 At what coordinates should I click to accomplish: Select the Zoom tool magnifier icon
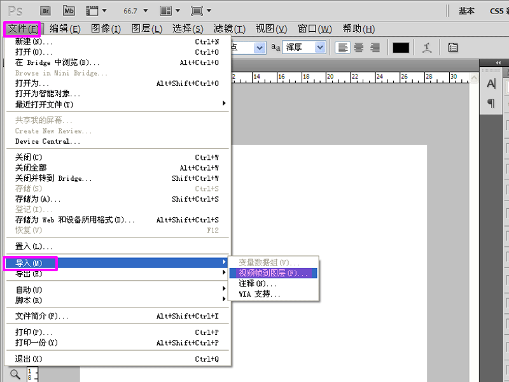point(15,374)
